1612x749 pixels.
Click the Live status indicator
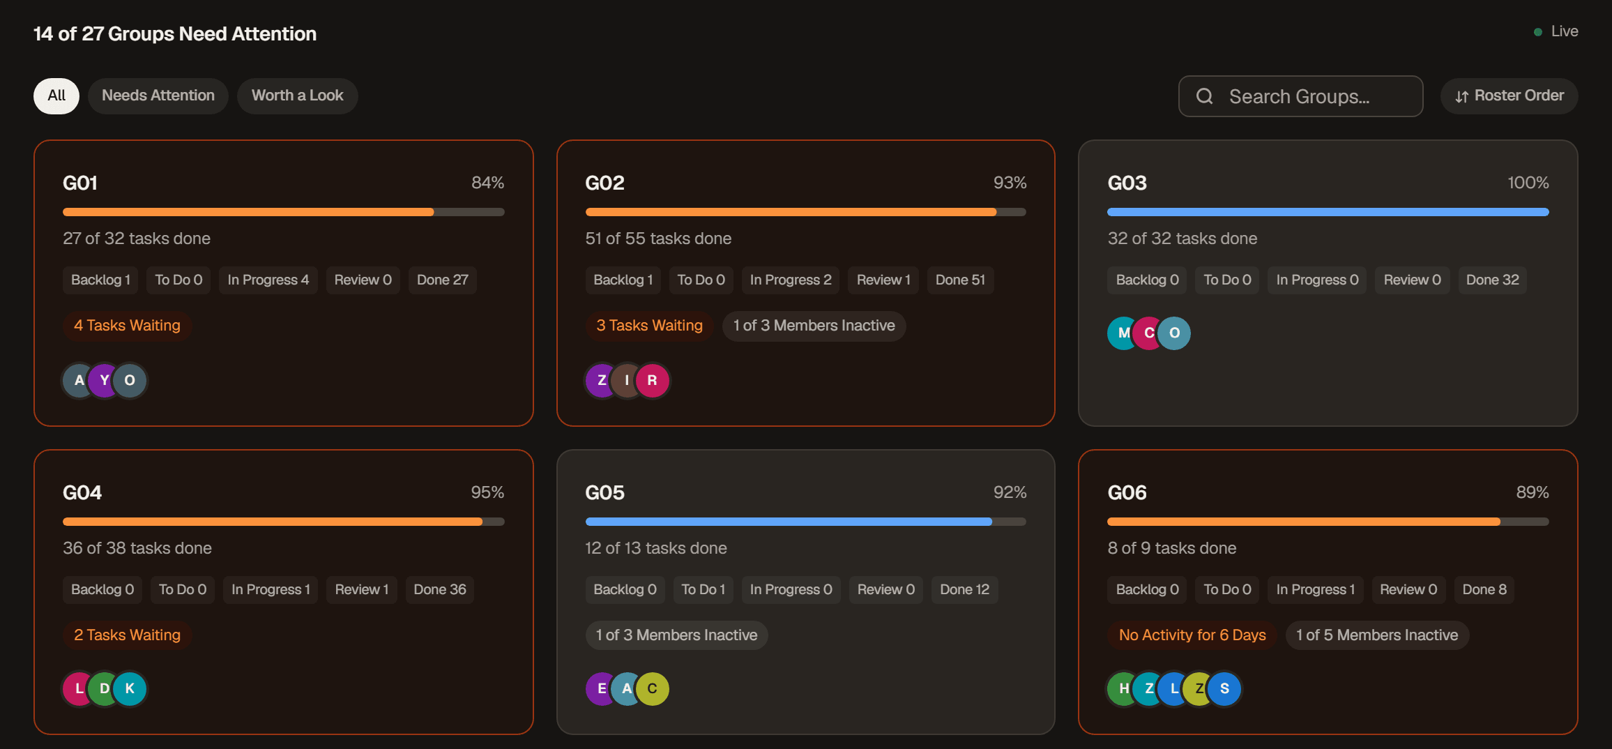1556,31
